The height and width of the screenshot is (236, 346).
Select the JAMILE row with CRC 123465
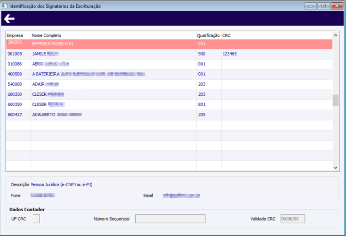[x=169, y=54]
